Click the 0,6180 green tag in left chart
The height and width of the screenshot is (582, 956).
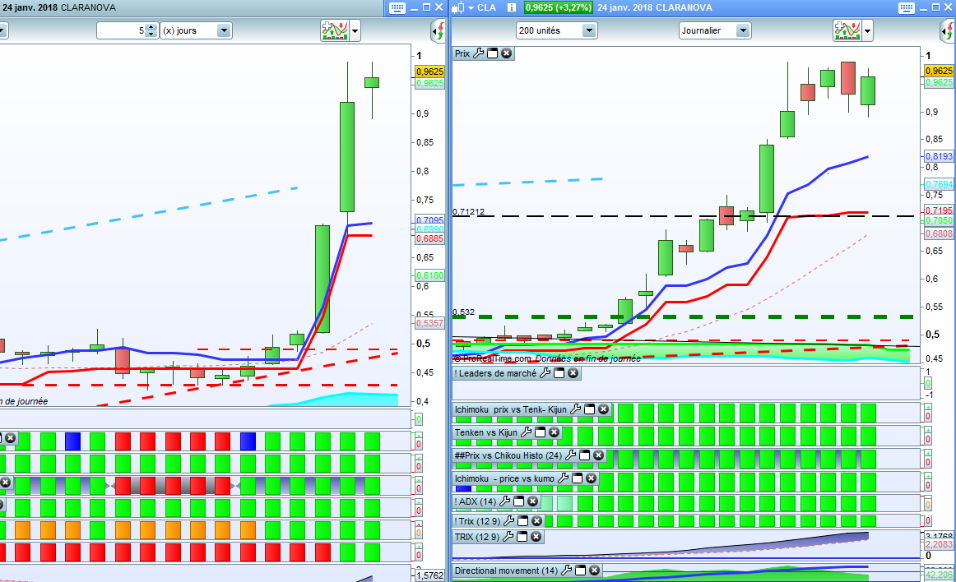(x=429, y=275)
